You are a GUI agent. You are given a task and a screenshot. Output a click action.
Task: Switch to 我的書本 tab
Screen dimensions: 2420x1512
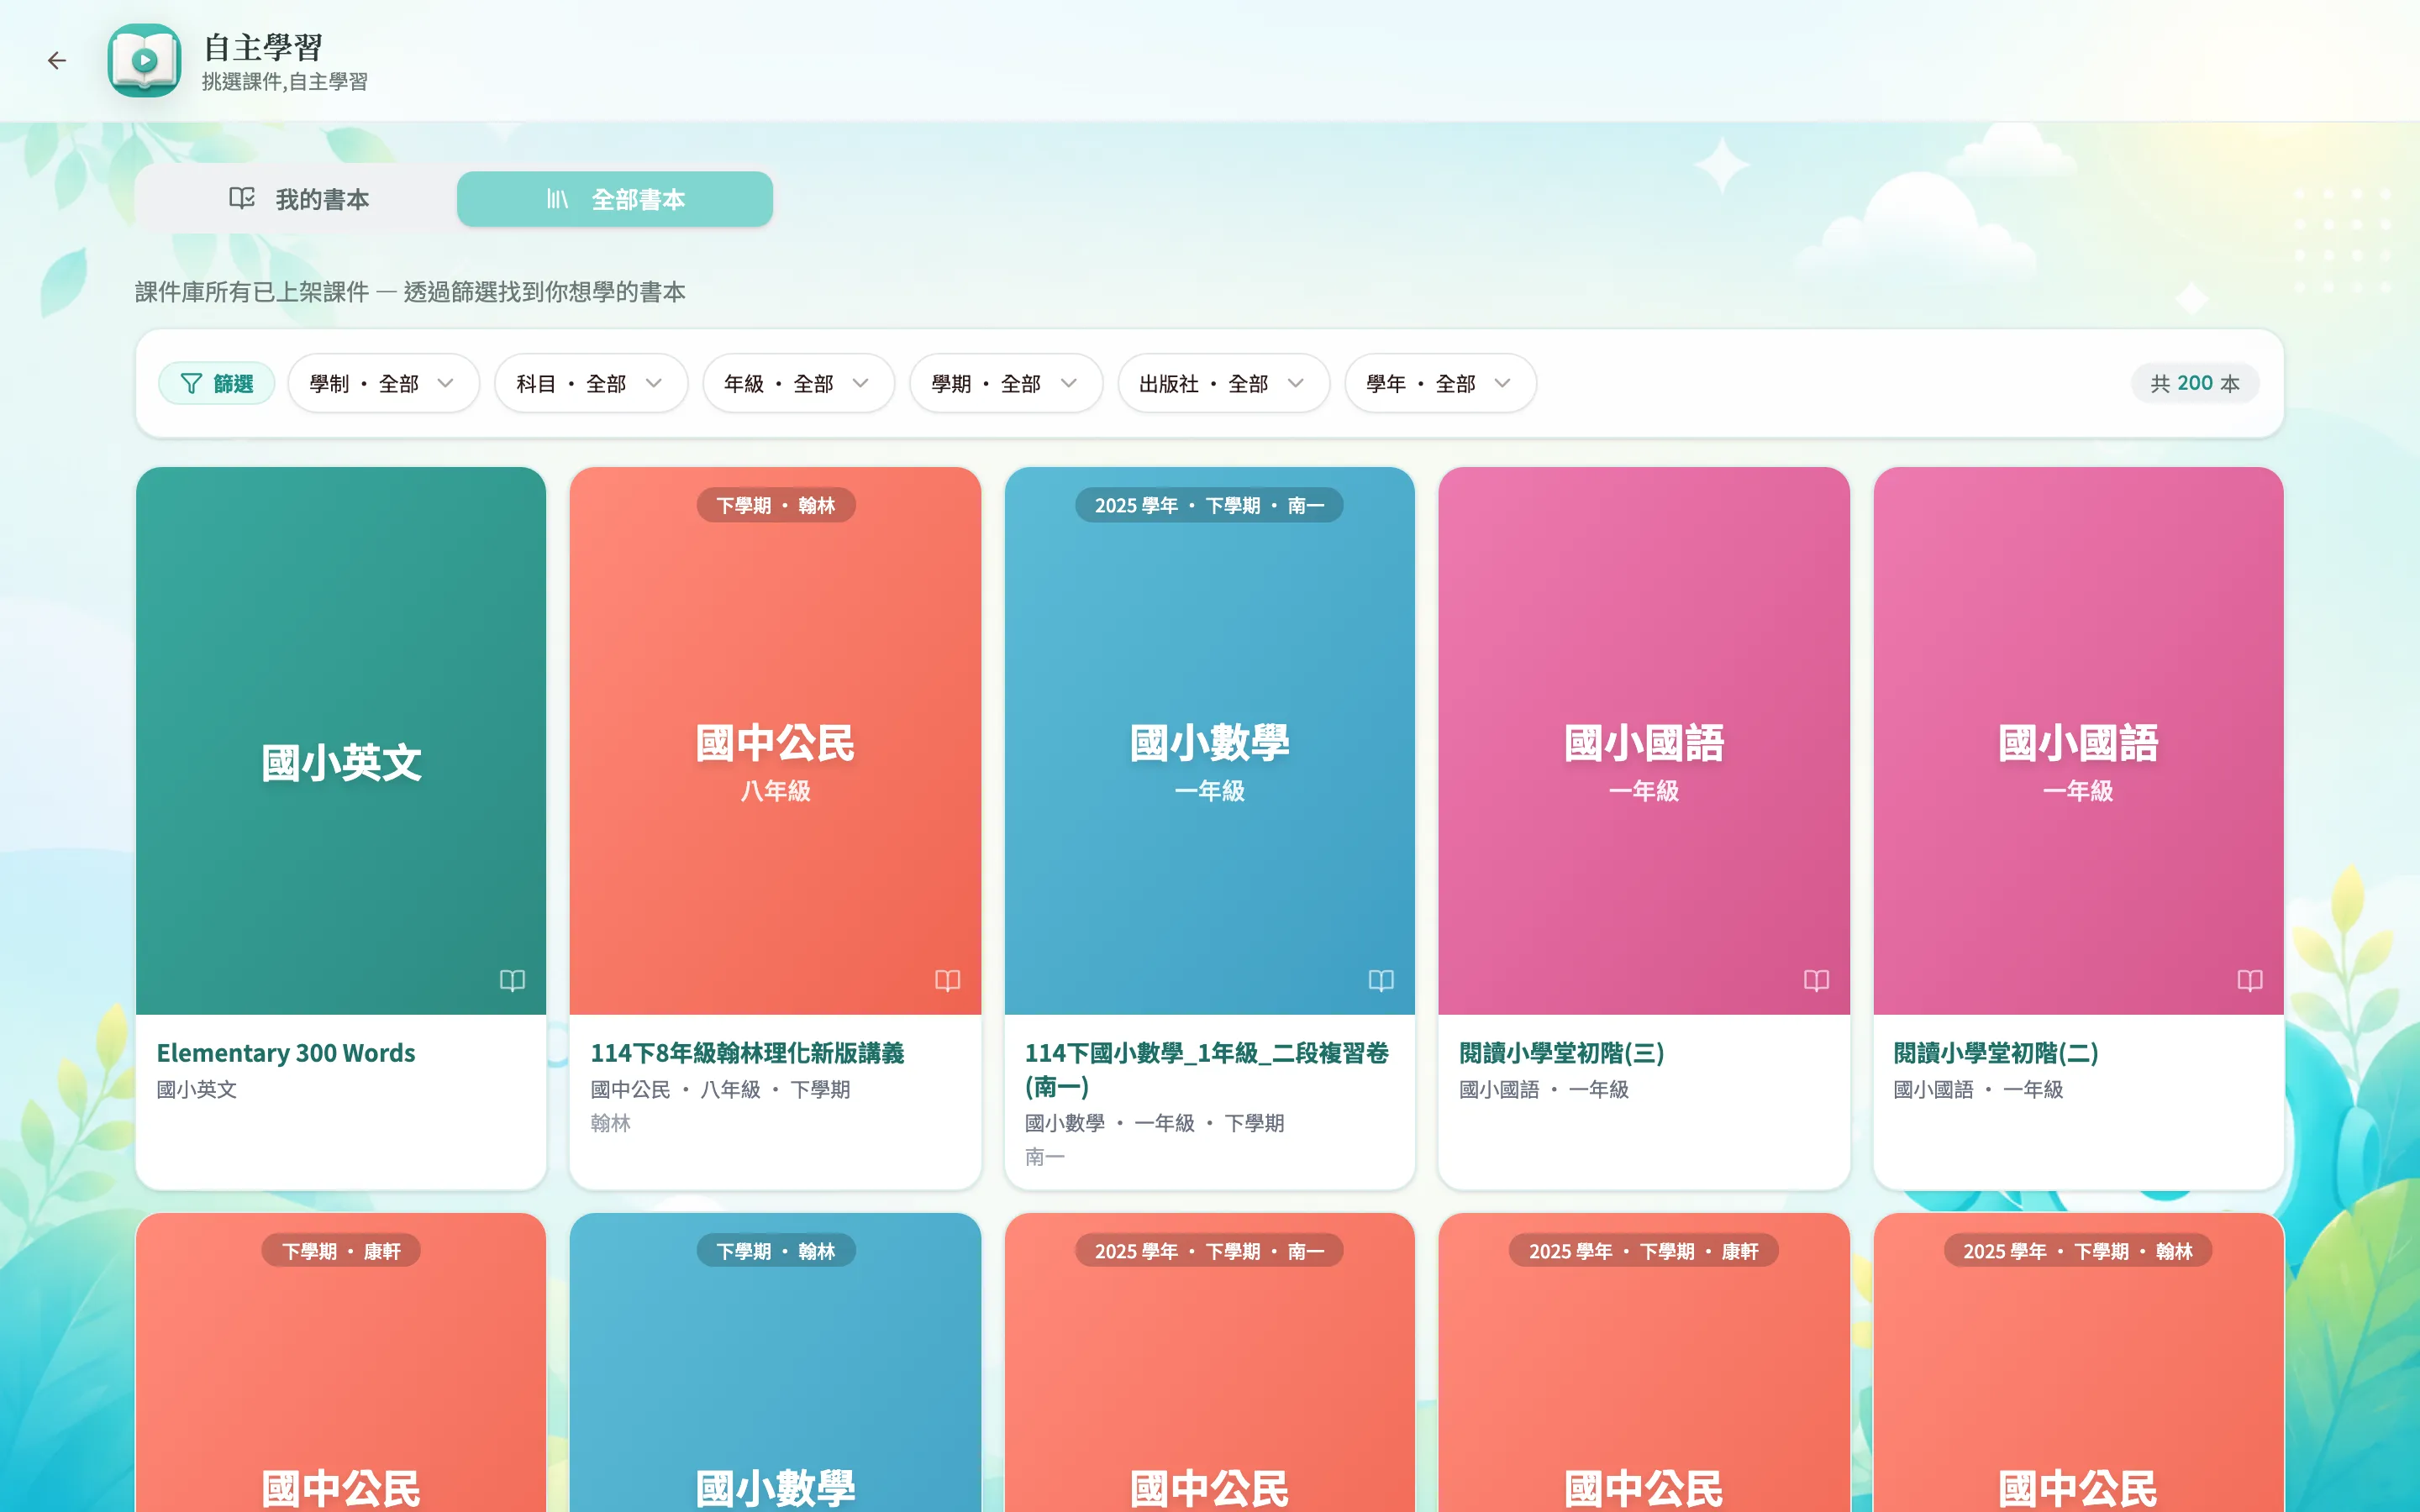(x=298, y=199)
